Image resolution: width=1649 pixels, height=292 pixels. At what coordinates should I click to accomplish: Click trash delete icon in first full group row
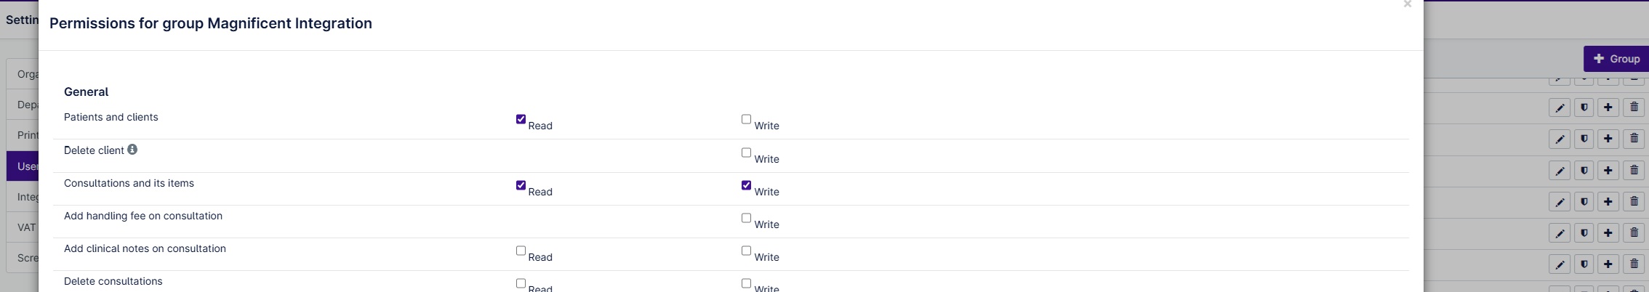click(1634, 108)
